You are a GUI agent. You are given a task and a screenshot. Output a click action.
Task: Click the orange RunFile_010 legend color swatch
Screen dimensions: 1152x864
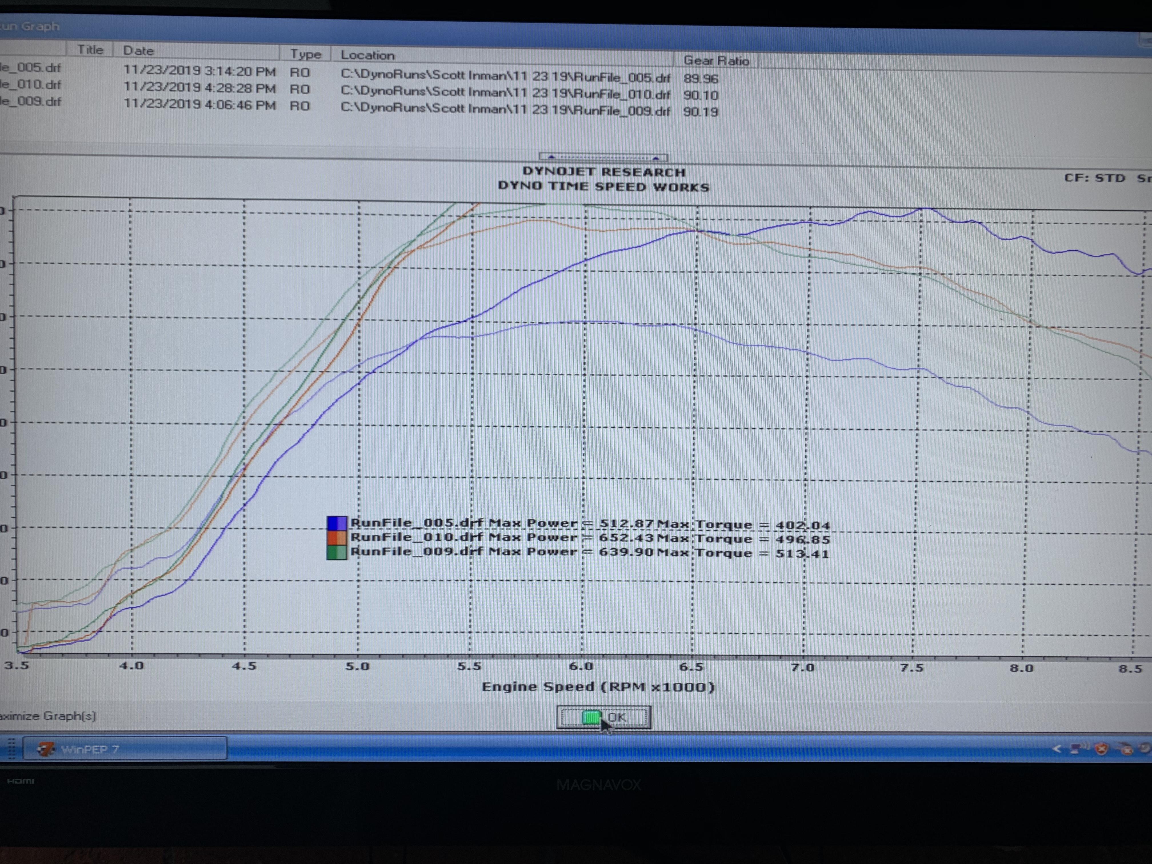coord(337,537)
